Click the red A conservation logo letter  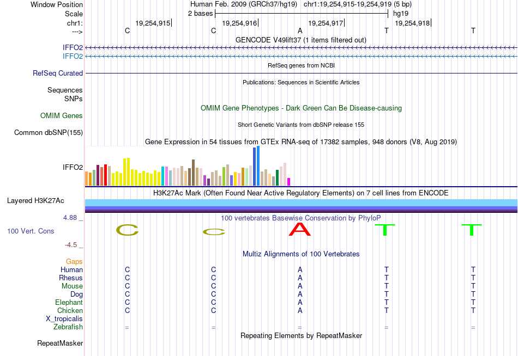coord(300,229)
